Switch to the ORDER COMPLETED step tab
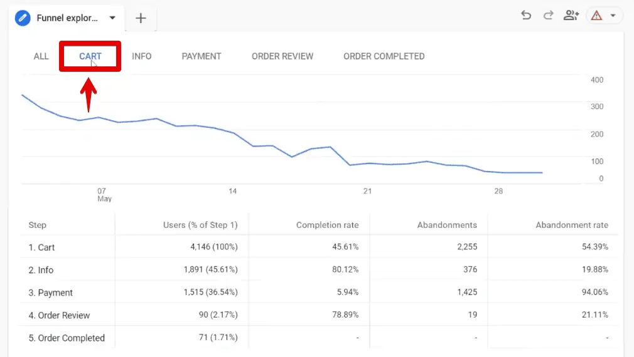Image resolution: width=634 pixels, height=357 pixels. coord(384,56)
